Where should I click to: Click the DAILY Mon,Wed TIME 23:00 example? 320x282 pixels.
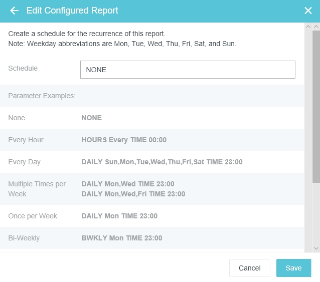click(x=128, y=184)
